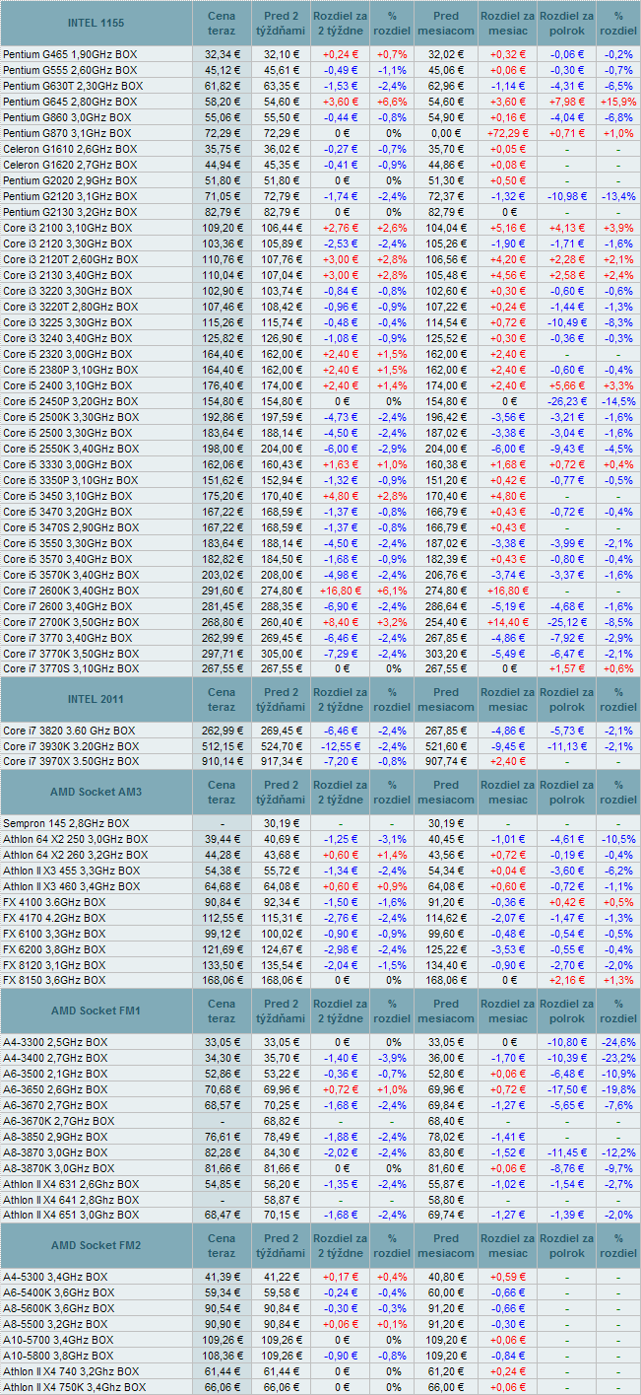Click FX 4100 3.6GHz BOX name

click(54, 901)
